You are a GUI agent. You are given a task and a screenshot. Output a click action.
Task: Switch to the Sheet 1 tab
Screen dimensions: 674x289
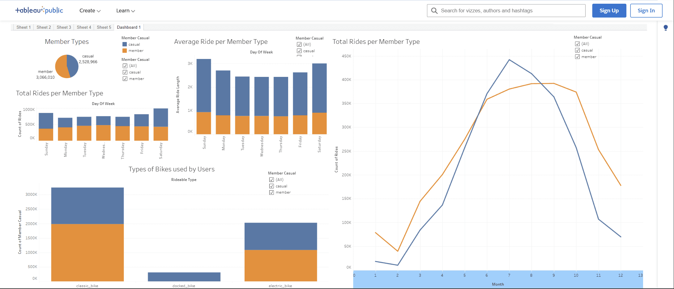(x=23, y=27)
